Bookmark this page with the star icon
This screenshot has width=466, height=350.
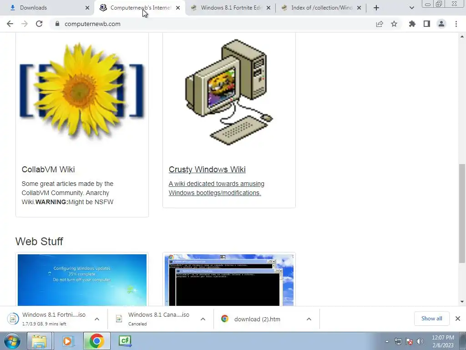(394, 24)
